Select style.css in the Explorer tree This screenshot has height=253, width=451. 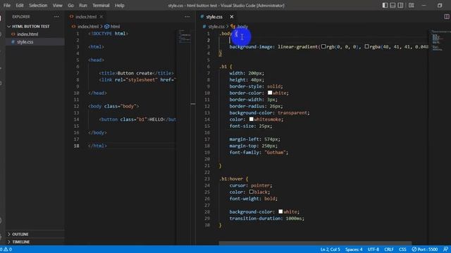click(x=25, y=42)
